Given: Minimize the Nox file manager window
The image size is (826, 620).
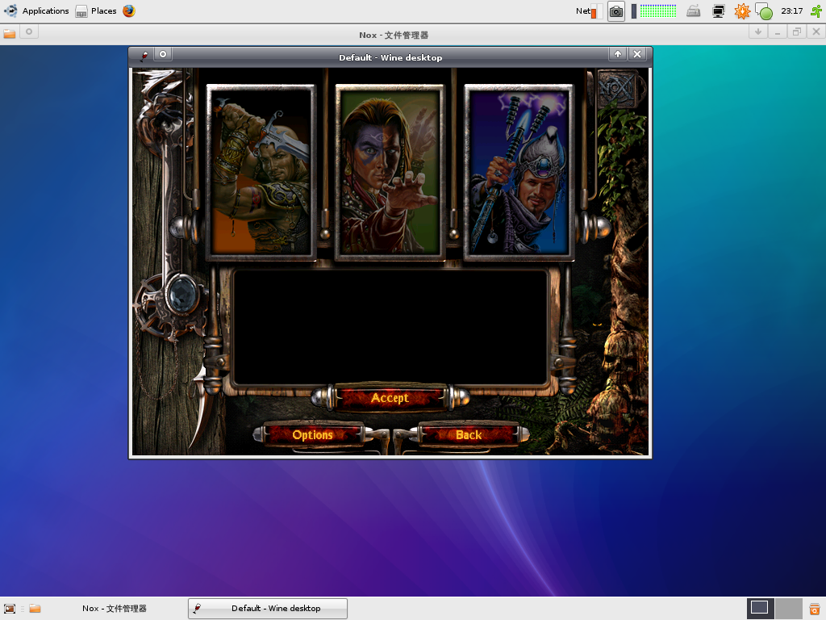Looking at the screenshot, I should point(778,32).
